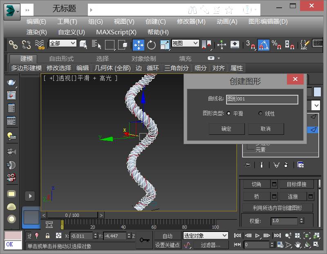Expand the 多边形建模 ribbon panel
The width and height of the screenshot is (327, 254).
click(26, 68)
